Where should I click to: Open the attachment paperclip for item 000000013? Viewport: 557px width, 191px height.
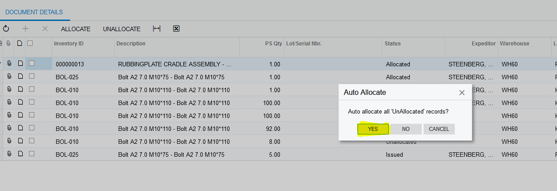(9, 64)
